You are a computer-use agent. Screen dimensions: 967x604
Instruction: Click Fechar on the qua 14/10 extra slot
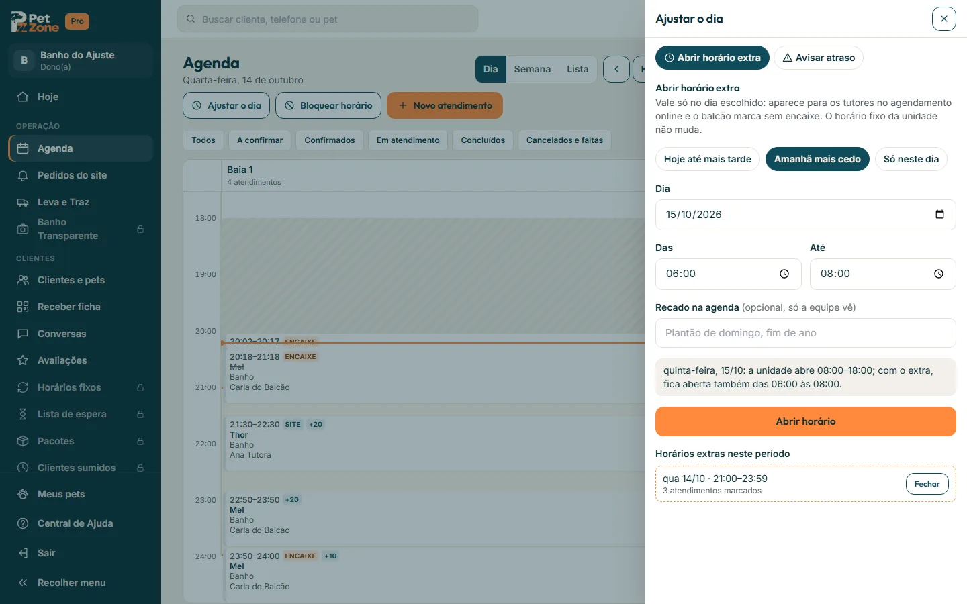tap(927, 484)
